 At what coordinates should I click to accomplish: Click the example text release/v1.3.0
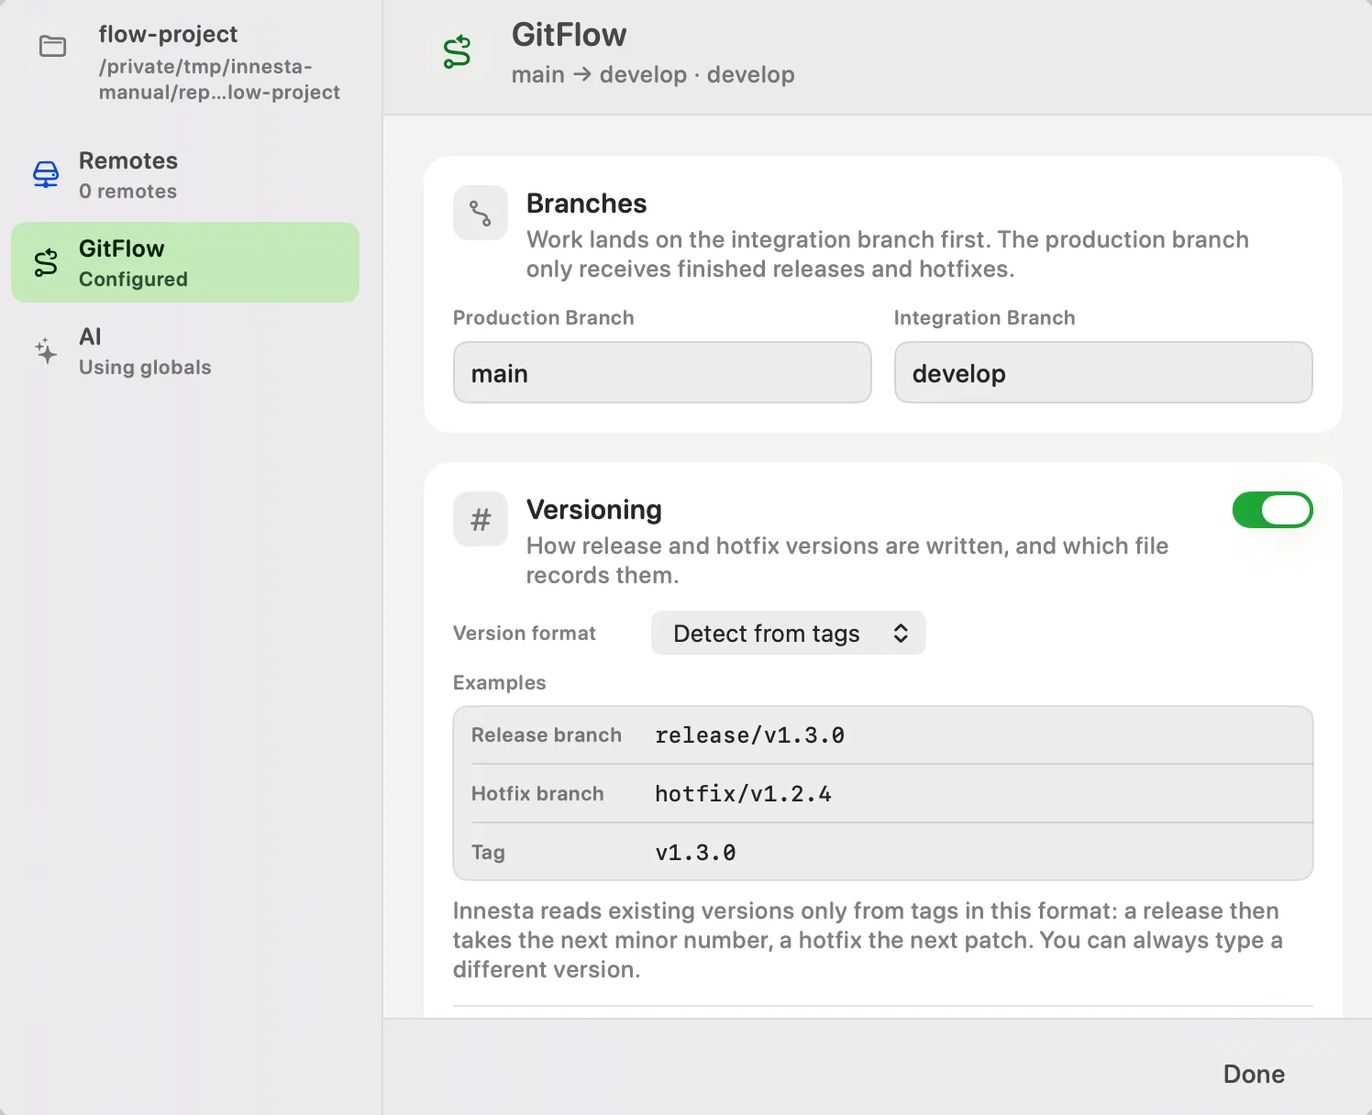click(749, 735)
